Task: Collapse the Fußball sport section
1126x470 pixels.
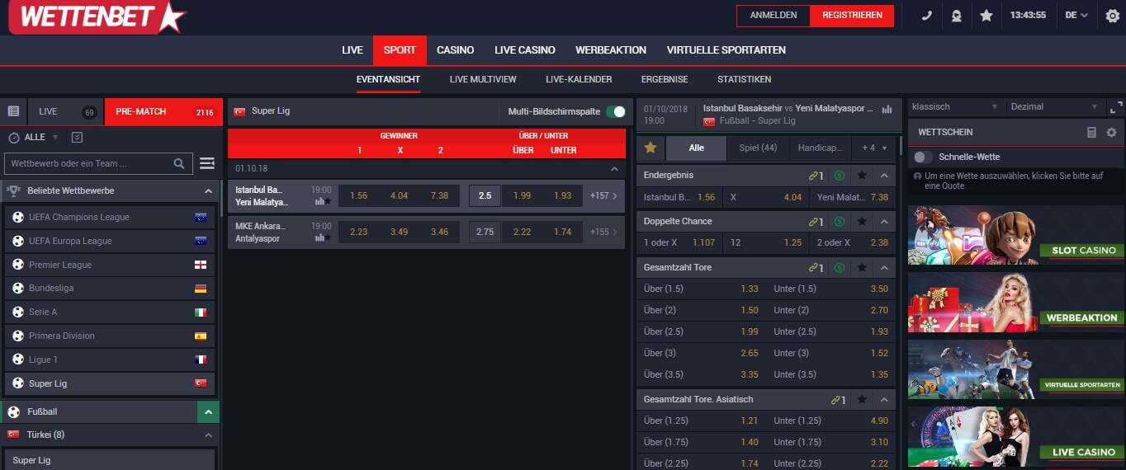Action: [208, 411]
